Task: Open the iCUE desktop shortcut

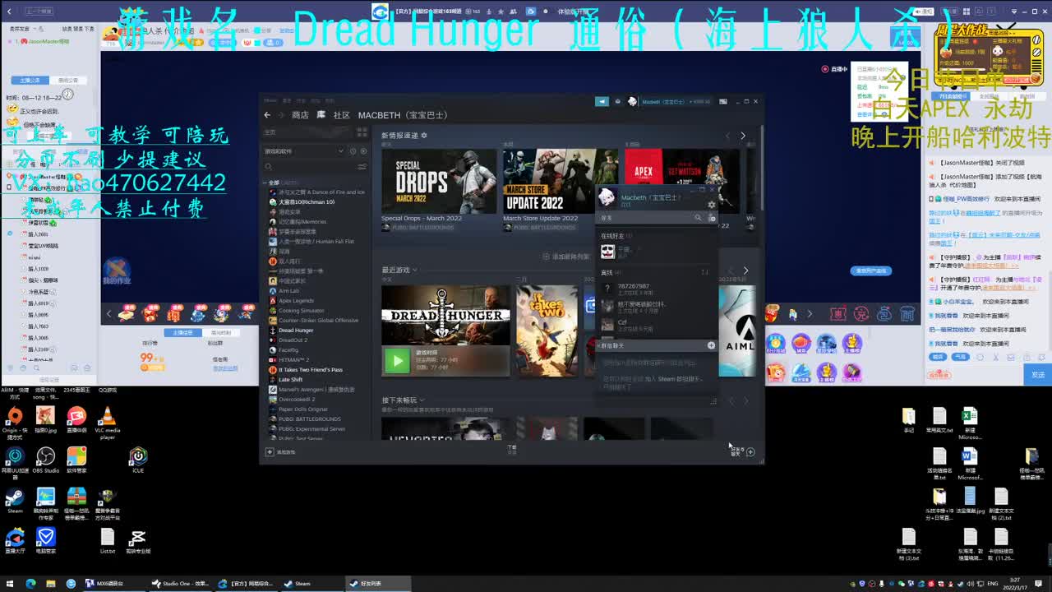Action: (138, 460)
